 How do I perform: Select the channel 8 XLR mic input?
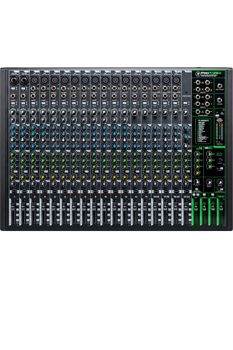85,80
